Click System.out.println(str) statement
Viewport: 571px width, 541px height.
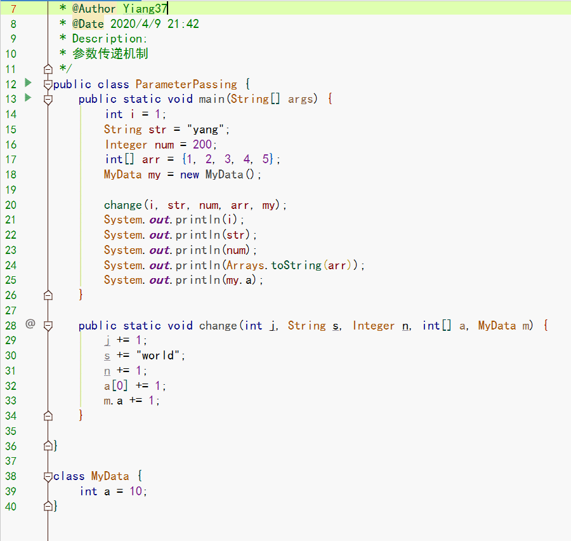(x=180, y=235)
